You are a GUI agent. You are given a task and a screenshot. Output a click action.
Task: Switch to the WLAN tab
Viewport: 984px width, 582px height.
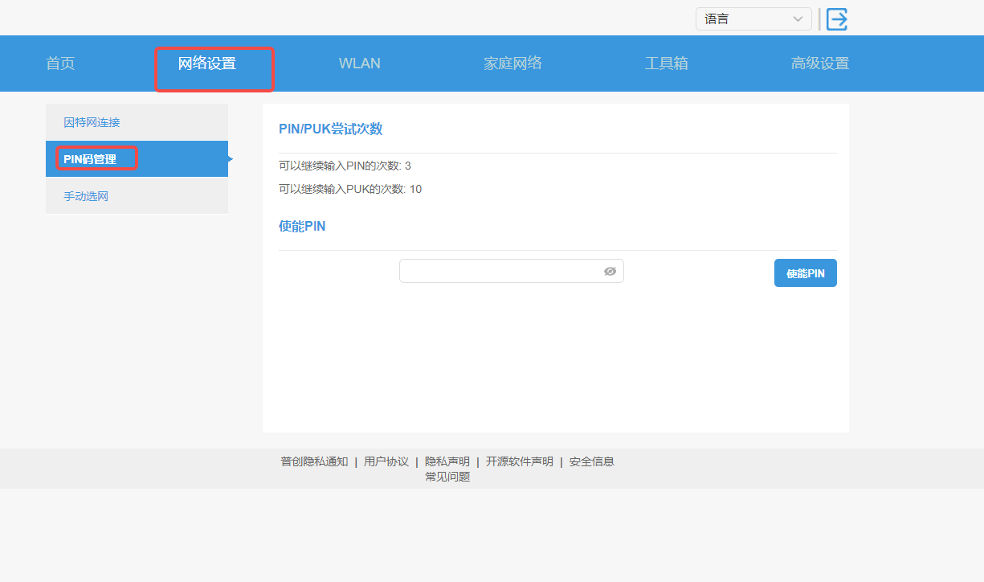(x=359, y=63)
